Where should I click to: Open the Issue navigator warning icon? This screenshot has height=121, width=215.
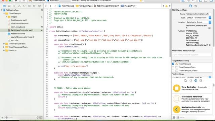[x=19, y=6]
